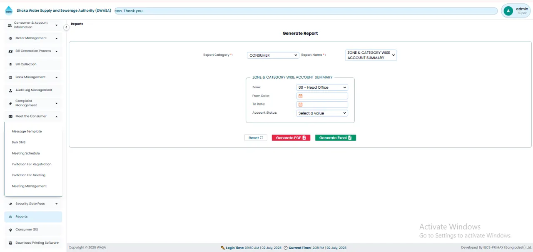Click the Meet the Consumer card icon

(10, 117)
